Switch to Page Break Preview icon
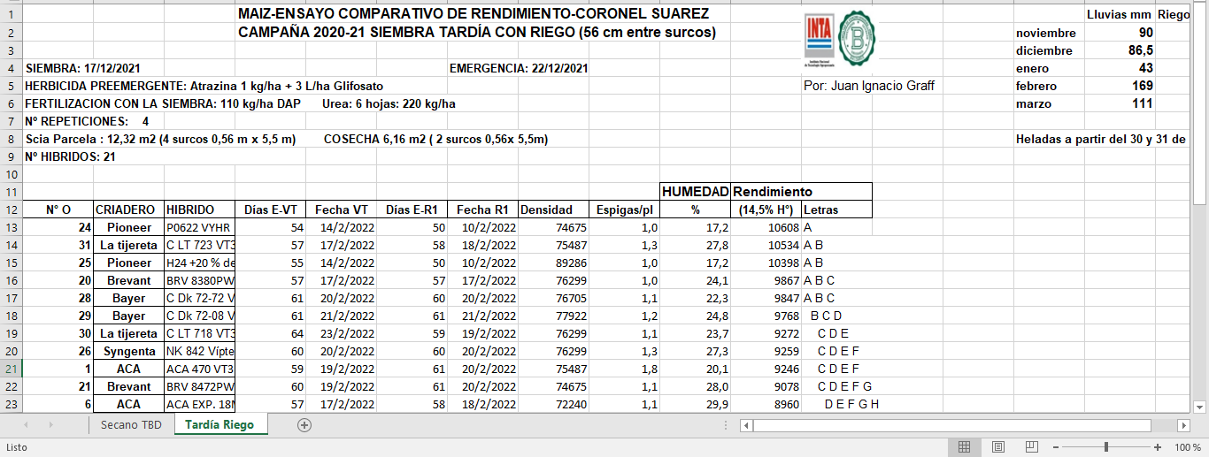The width and height of the screenshot is (1209, 457). pyautogui.click(x=1030, y=447)
